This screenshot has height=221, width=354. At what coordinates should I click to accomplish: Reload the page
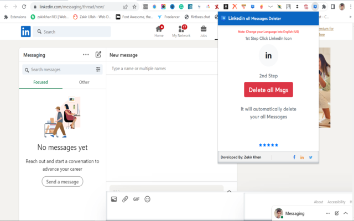[x=24, y=7]
